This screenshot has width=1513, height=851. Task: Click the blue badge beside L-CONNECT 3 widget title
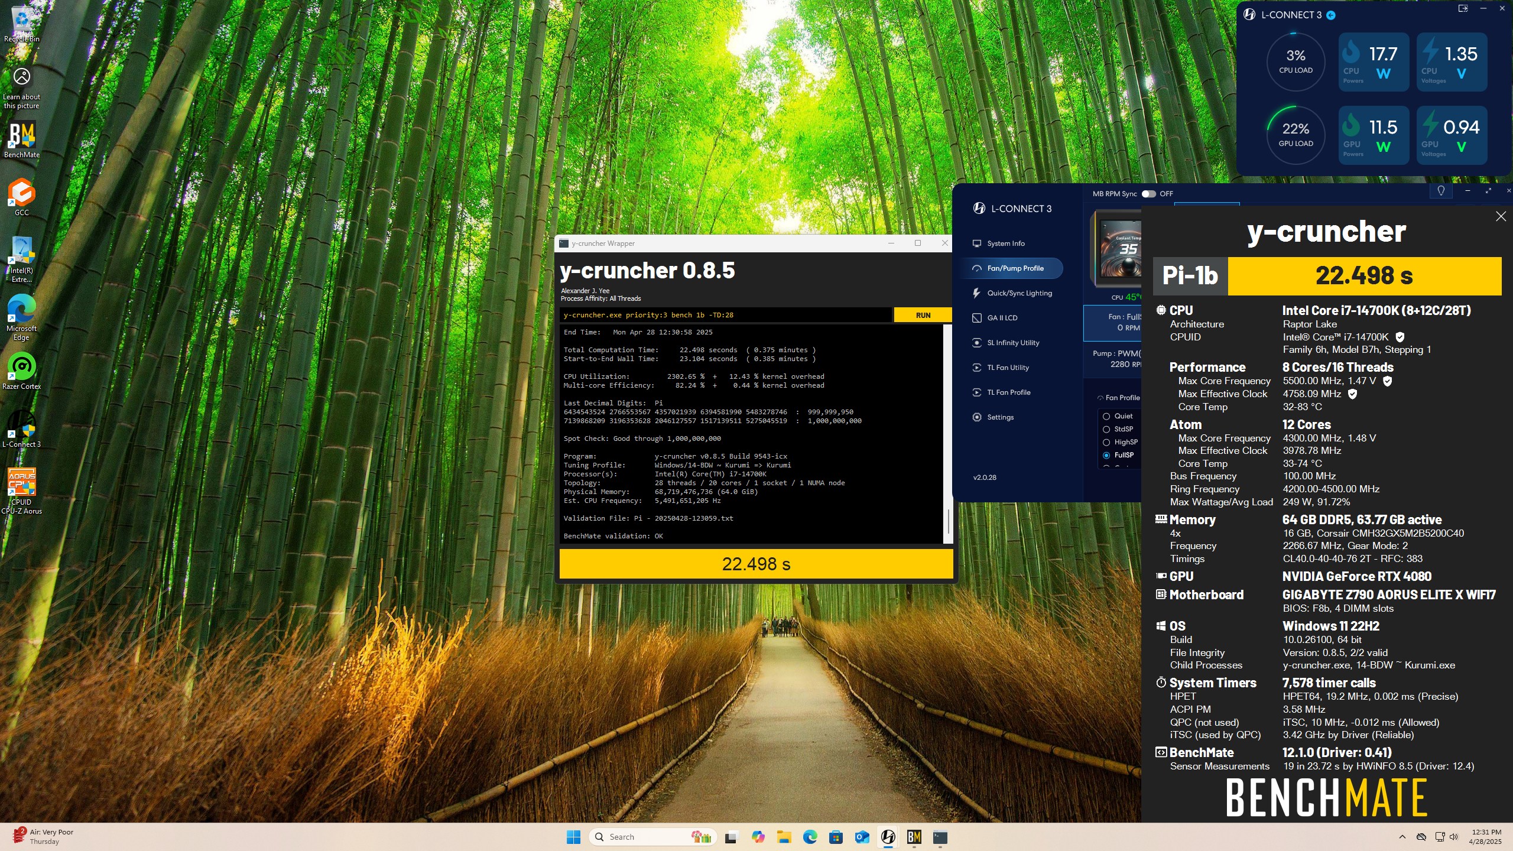point(1331,15)
